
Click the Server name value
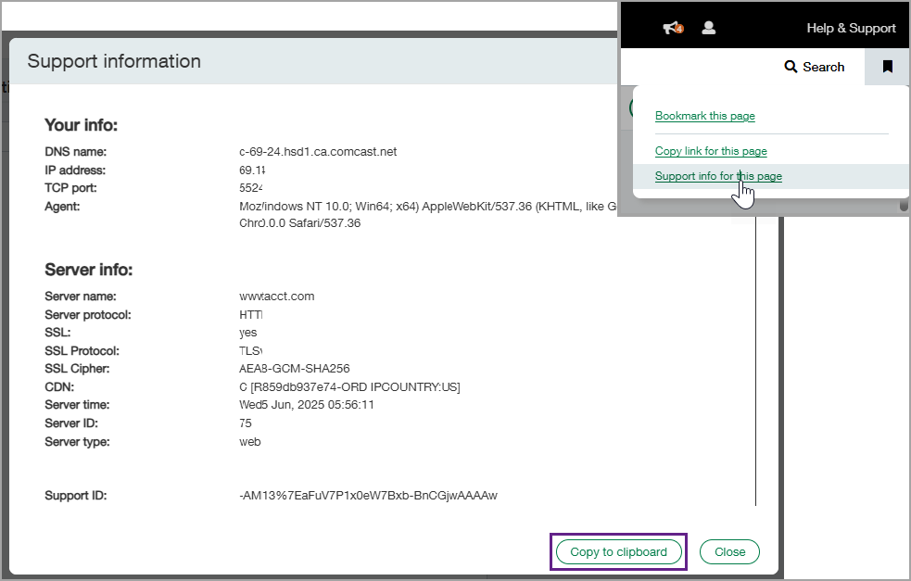point(277,297)
